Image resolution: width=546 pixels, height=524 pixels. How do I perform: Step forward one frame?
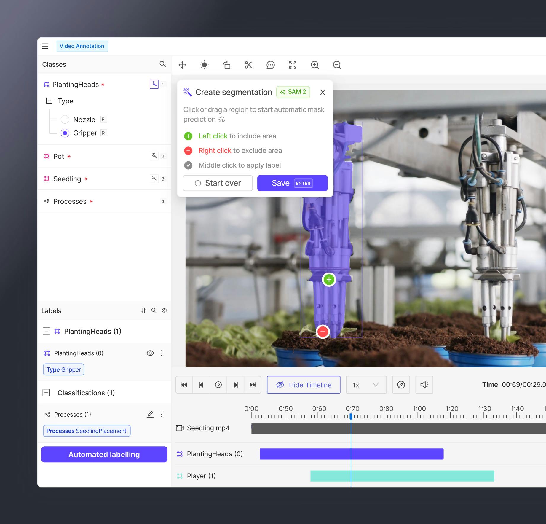click(x=236, y=385)
